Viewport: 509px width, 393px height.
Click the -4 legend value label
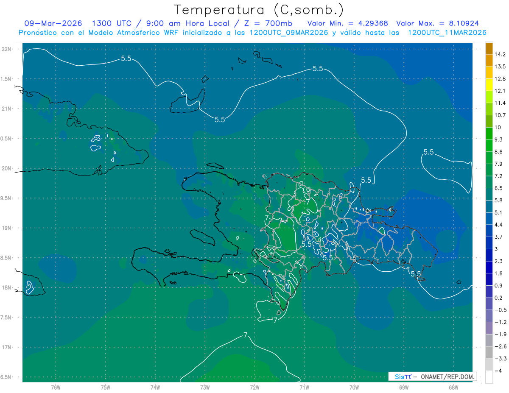[499, 371]
